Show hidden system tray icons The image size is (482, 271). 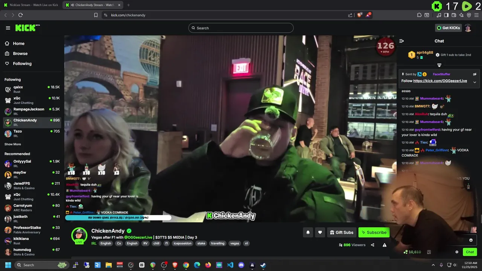coord(433,265)
